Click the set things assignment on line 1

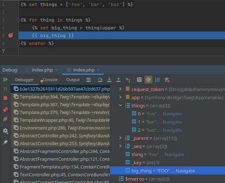coord(77,5)
